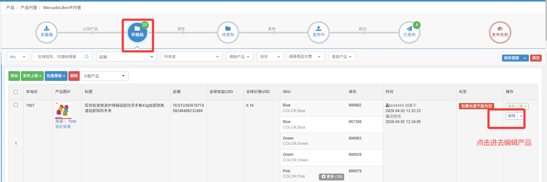Click the product 7007 thumbnail image
Screen dimensions: 547x182
[63, 111]
